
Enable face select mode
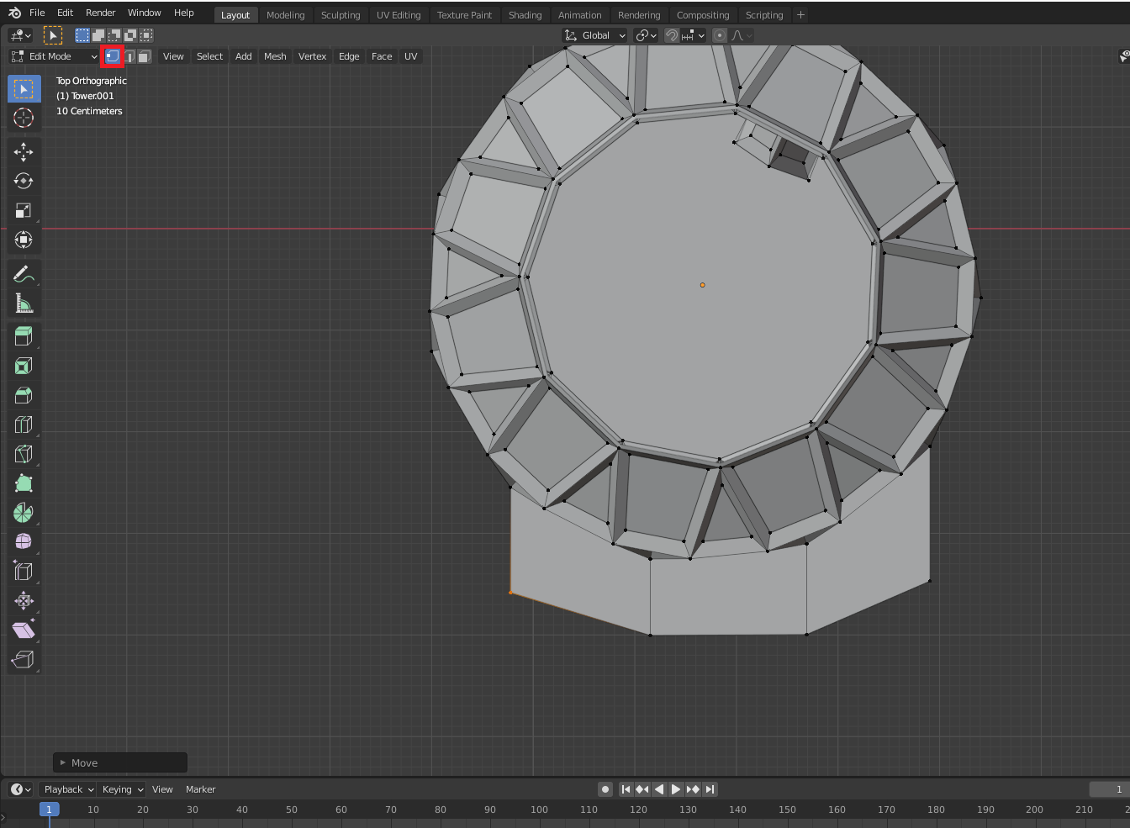pos(145,56)
